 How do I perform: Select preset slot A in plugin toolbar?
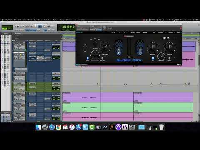click(120, 32)
